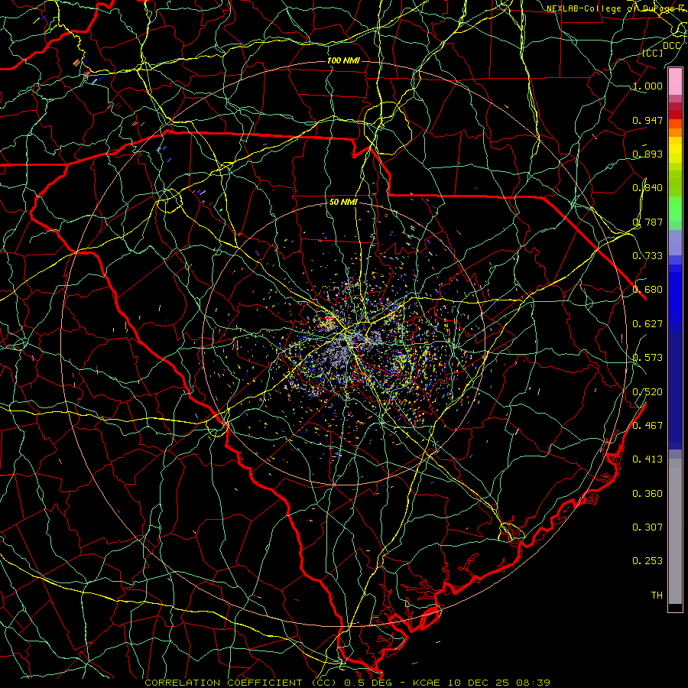The height and width of the screenshot is (688, 688).
Task: Click the 50 NMI range ring label
Action: 343,202
